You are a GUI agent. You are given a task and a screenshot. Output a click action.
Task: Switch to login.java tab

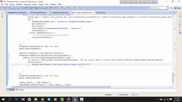pos(101,12)
